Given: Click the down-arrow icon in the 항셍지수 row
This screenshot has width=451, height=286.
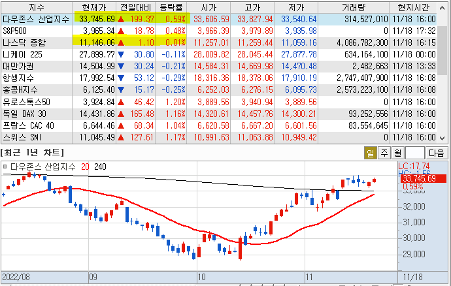Looking at the screenshot, I should 121,78.
